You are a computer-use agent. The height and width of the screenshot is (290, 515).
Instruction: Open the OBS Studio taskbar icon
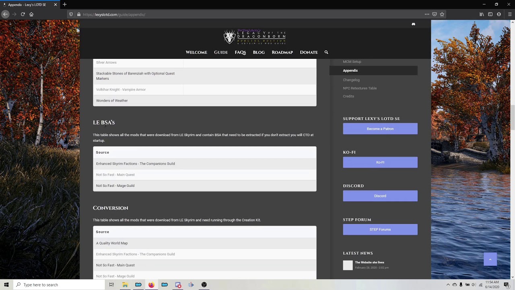(204, 285)
